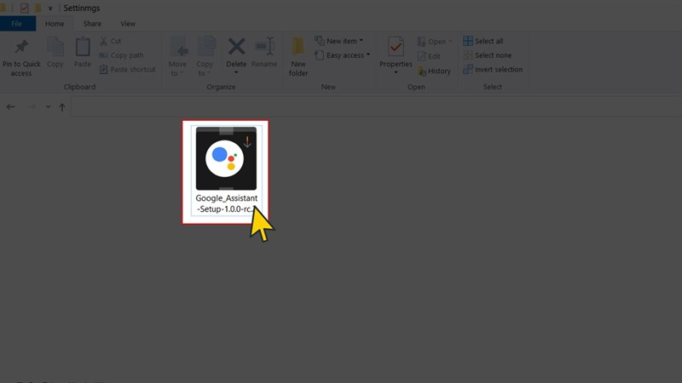Switch to the View ribbon tab
Viewport: 682px width, 383px height.
(128, 24)
